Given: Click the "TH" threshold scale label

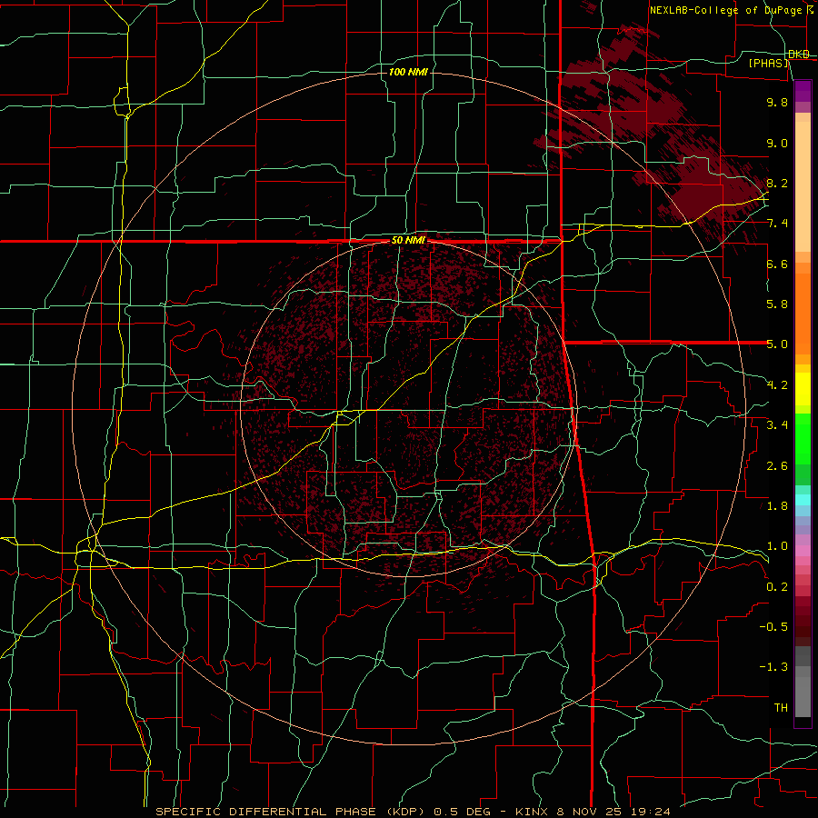Looking at the screenshot, I should tap(781, 708).
